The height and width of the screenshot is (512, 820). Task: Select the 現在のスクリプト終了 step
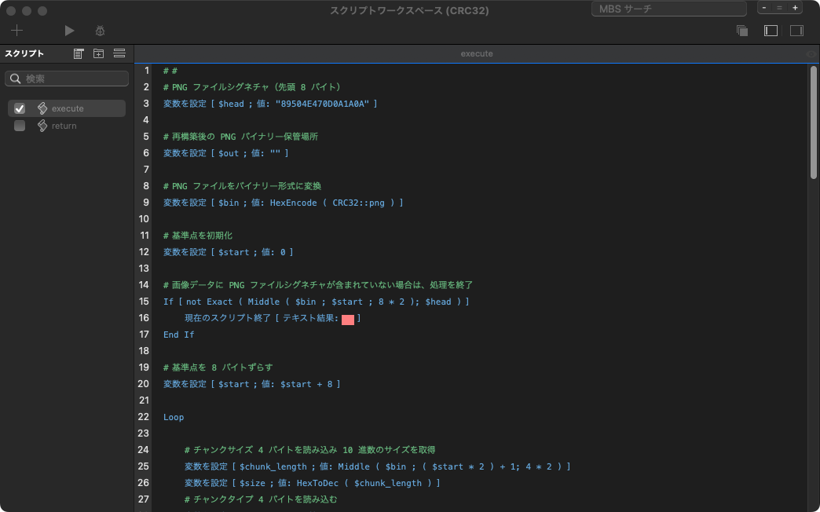273,318
